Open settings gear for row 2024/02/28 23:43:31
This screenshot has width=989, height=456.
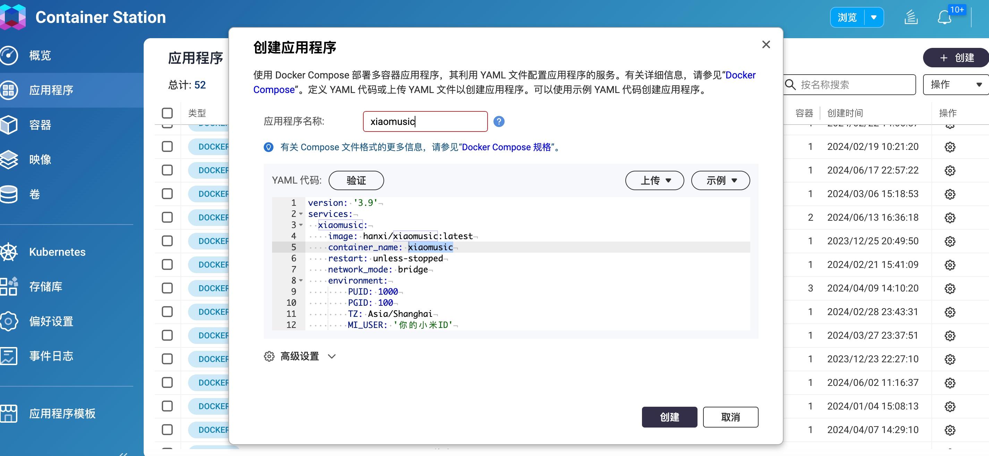[x=950, y=312]
